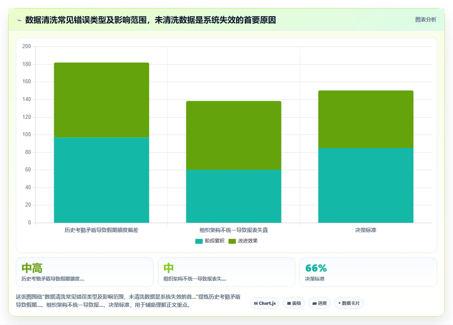This screenshot has width=453, height=325.
Task: Select the 进度 tag button
Action: 320,303
